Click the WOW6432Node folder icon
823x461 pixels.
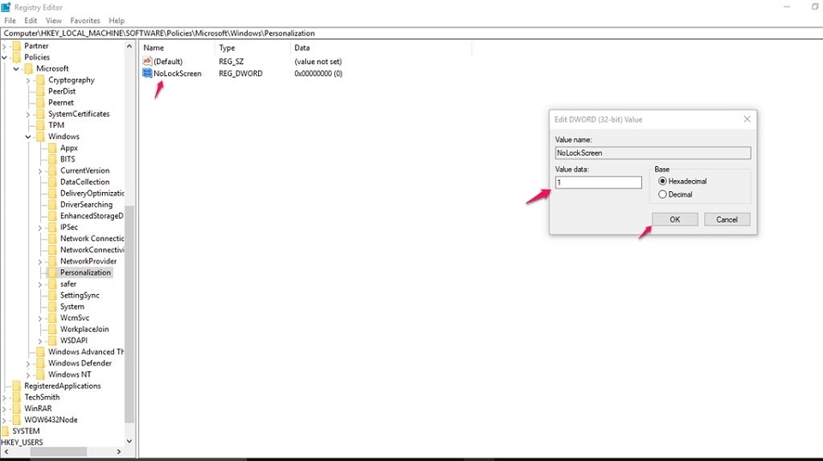16,420
